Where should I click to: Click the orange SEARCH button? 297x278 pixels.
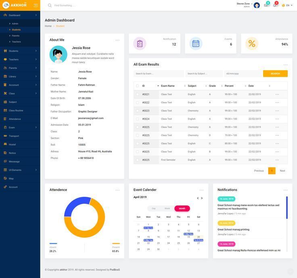click(275, 74)
